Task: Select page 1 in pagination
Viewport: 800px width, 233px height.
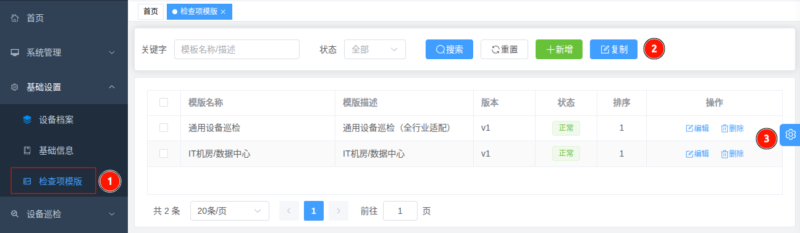Action: point(314,211)
